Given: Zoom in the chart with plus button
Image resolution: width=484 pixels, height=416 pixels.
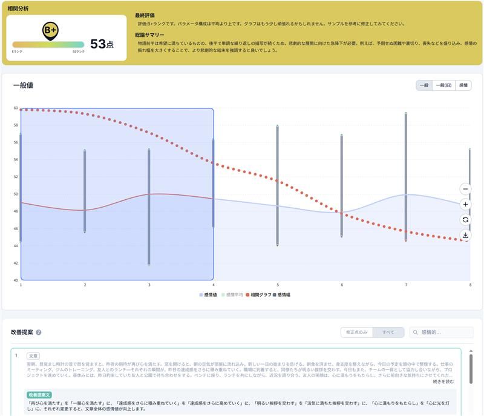Looking at the screenshot, I should coord(465,204).
